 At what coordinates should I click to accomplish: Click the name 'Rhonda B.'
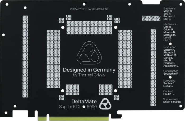tap(170, 52)
